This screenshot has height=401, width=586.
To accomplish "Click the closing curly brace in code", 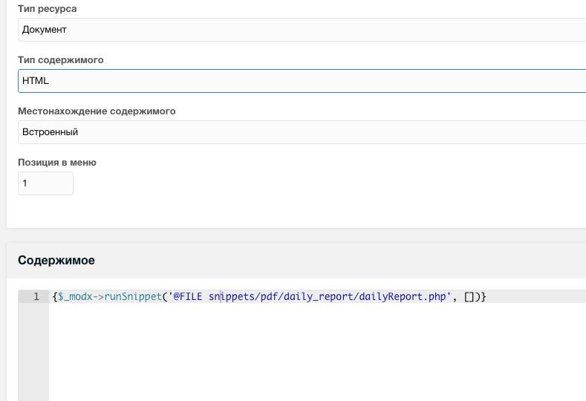I will point(484,297).
